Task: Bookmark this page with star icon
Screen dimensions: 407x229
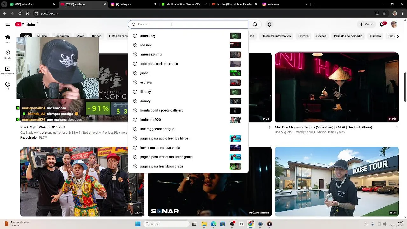Action: (x=384, y=13)
